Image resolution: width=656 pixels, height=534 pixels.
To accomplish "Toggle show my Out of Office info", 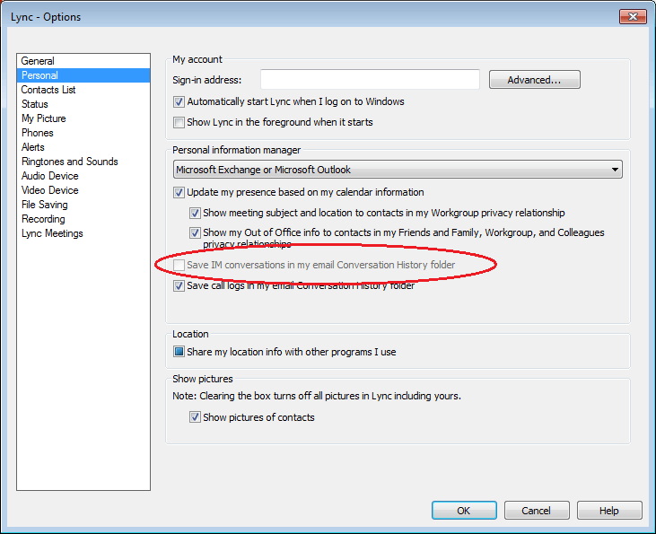I will (195, 232).
